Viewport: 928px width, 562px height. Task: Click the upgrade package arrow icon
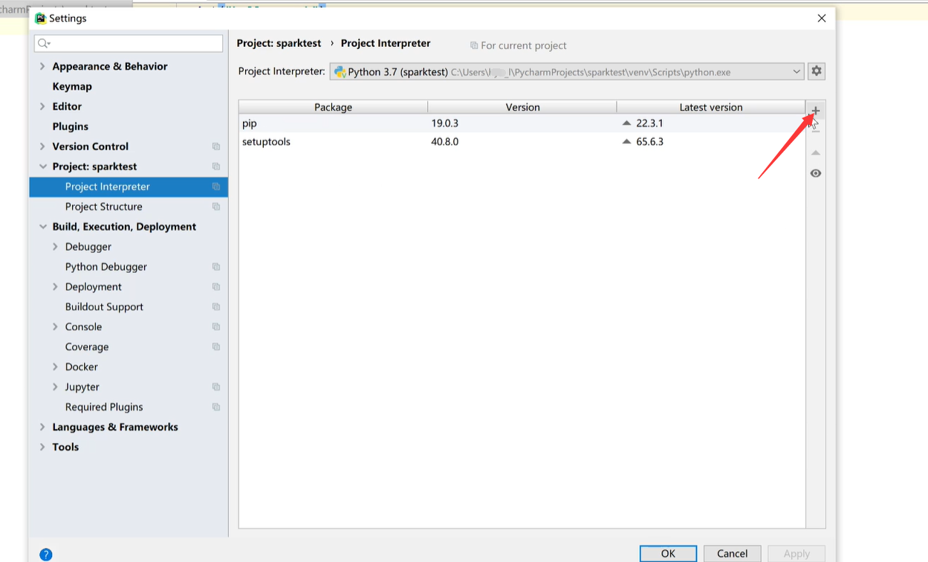tap(815, 152)
